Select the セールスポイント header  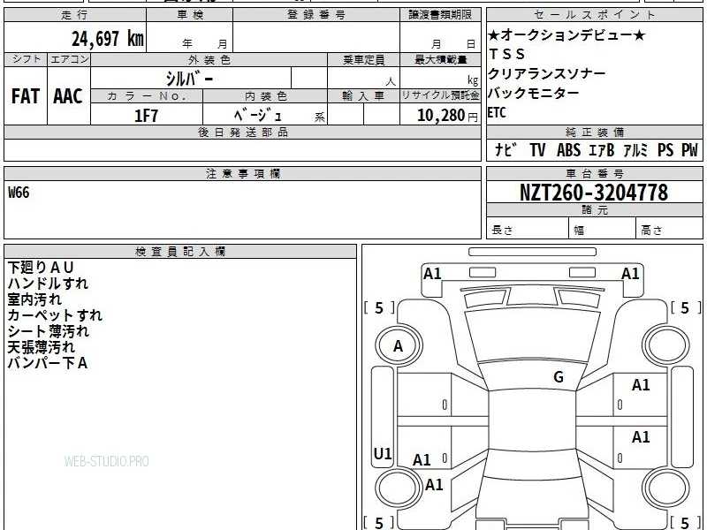coord(594,15)
